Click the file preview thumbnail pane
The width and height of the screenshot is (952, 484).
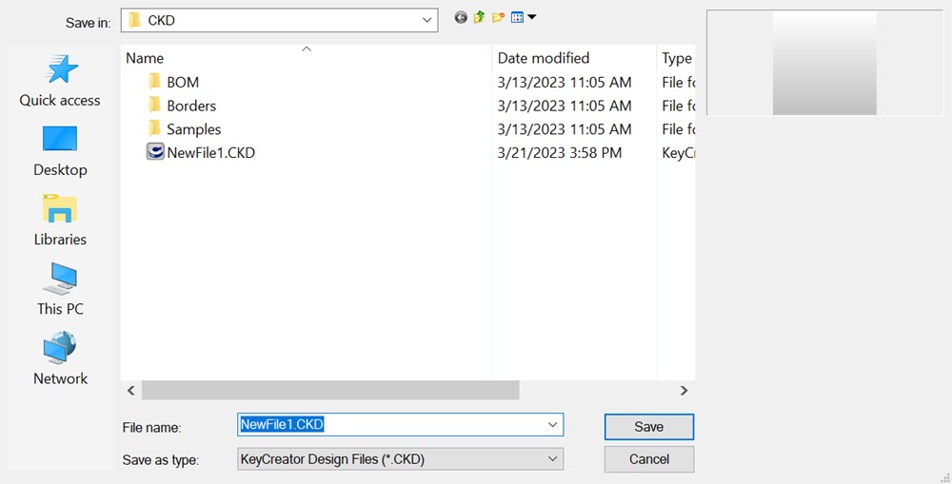pyautogui.click(x=824, y=63)
